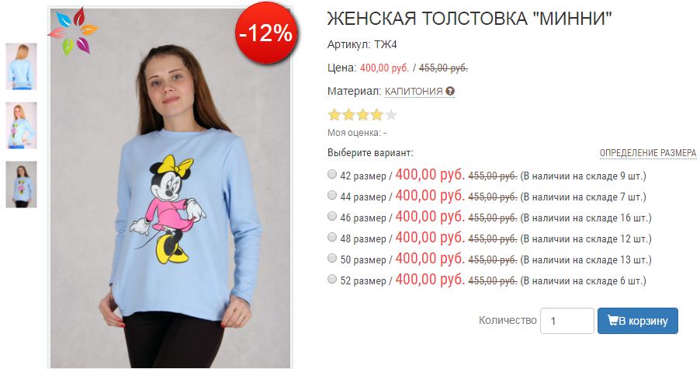Select the 42 размер option
Viewport: 700px width, 369px height.
(x=331, y=174)
